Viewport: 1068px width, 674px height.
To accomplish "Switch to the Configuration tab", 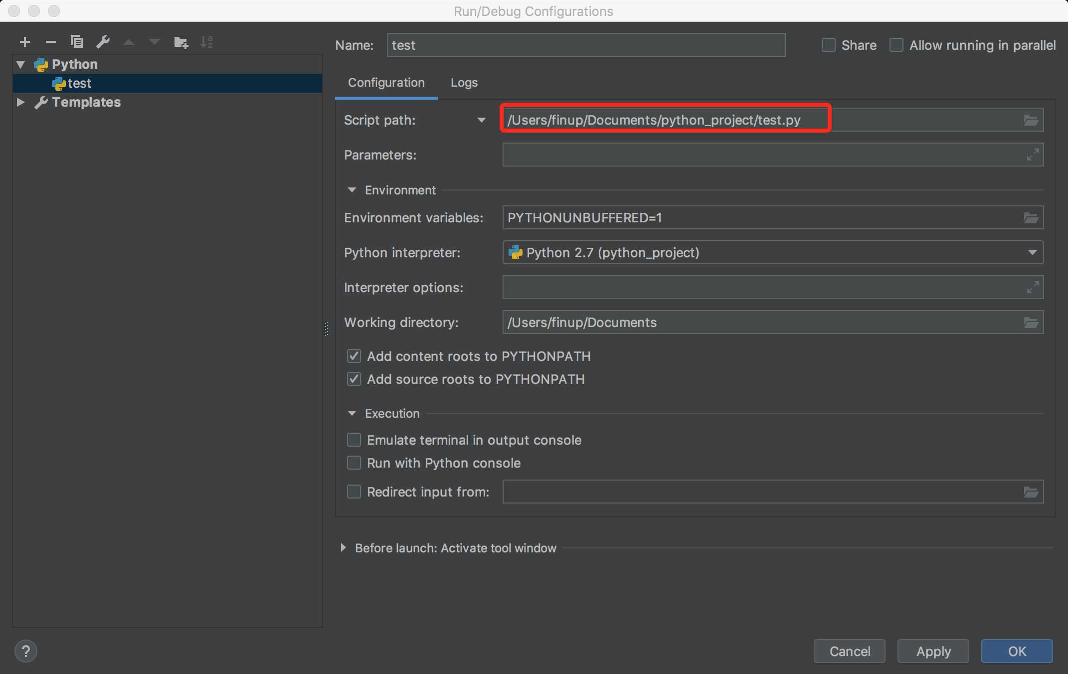I will click(x=387, y=82).
